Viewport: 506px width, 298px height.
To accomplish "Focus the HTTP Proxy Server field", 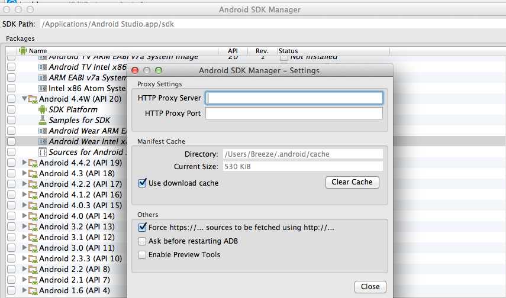I will tap(294, 98).
